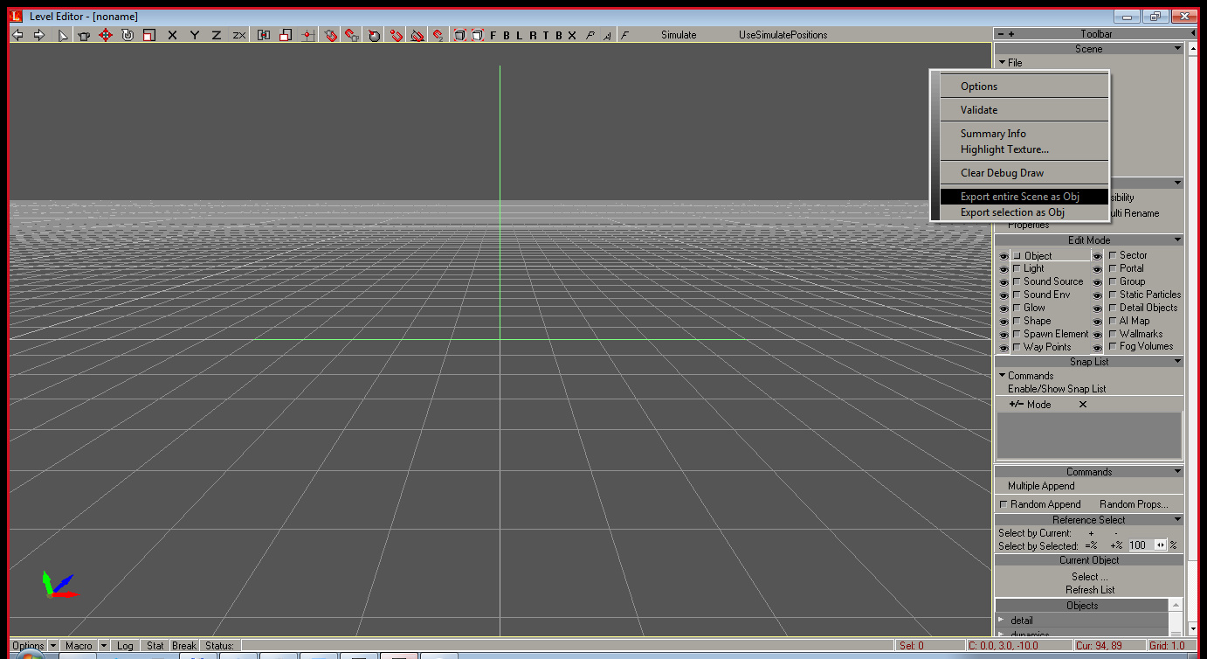The image size is (1207, 659).
Task: Choose the Select arrow cursor tool
Action: tap(63, 35)
